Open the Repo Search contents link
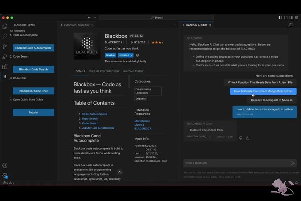This screenshot has height=201, width=301. 90,119
